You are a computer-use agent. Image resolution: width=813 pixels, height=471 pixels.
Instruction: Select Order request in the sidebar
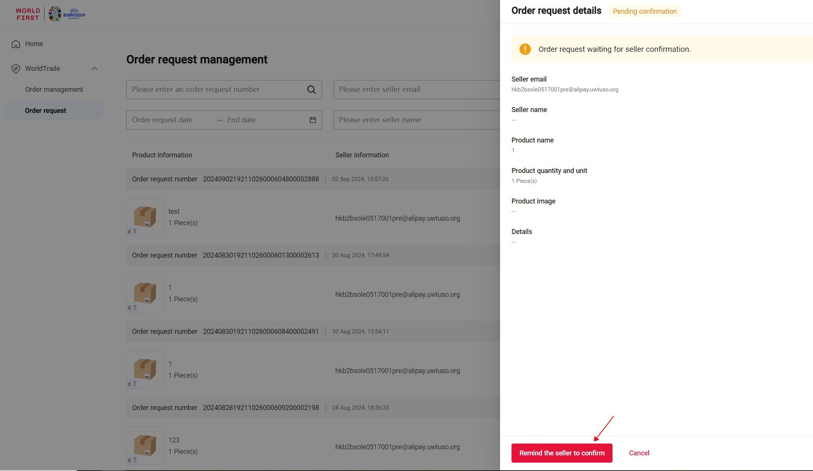point(45,111)
